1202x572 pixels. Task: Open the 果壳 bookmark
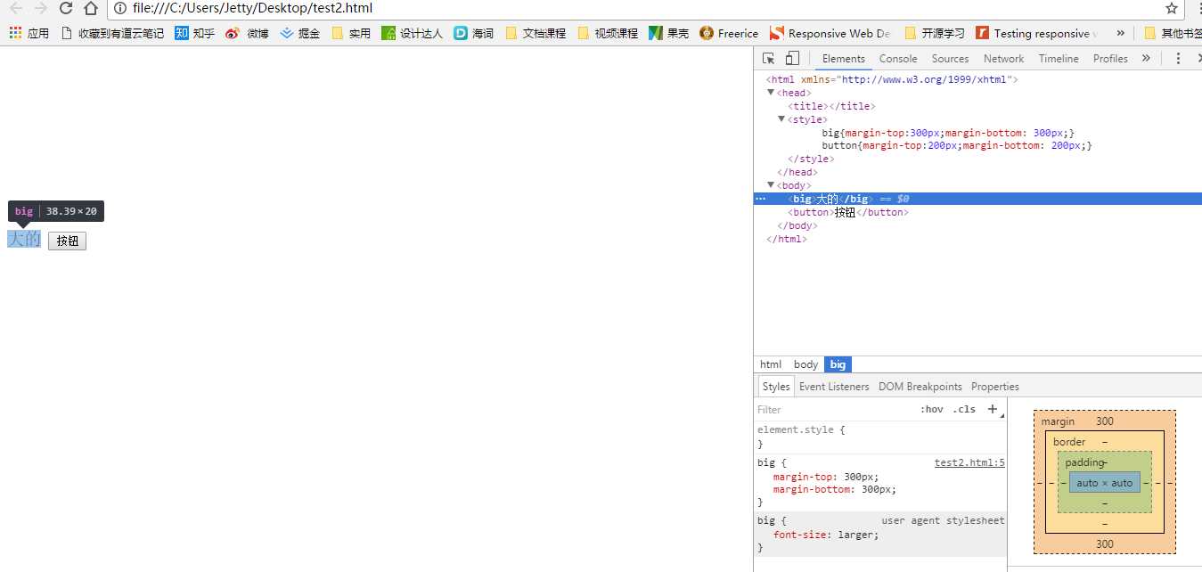click(x=668, y=33)
